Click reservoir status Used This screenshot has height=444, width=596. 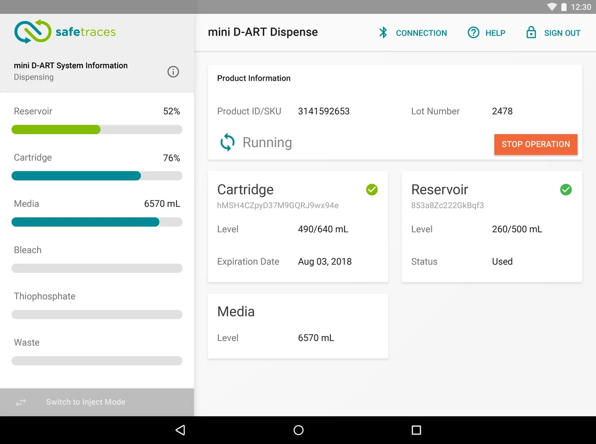502,262
